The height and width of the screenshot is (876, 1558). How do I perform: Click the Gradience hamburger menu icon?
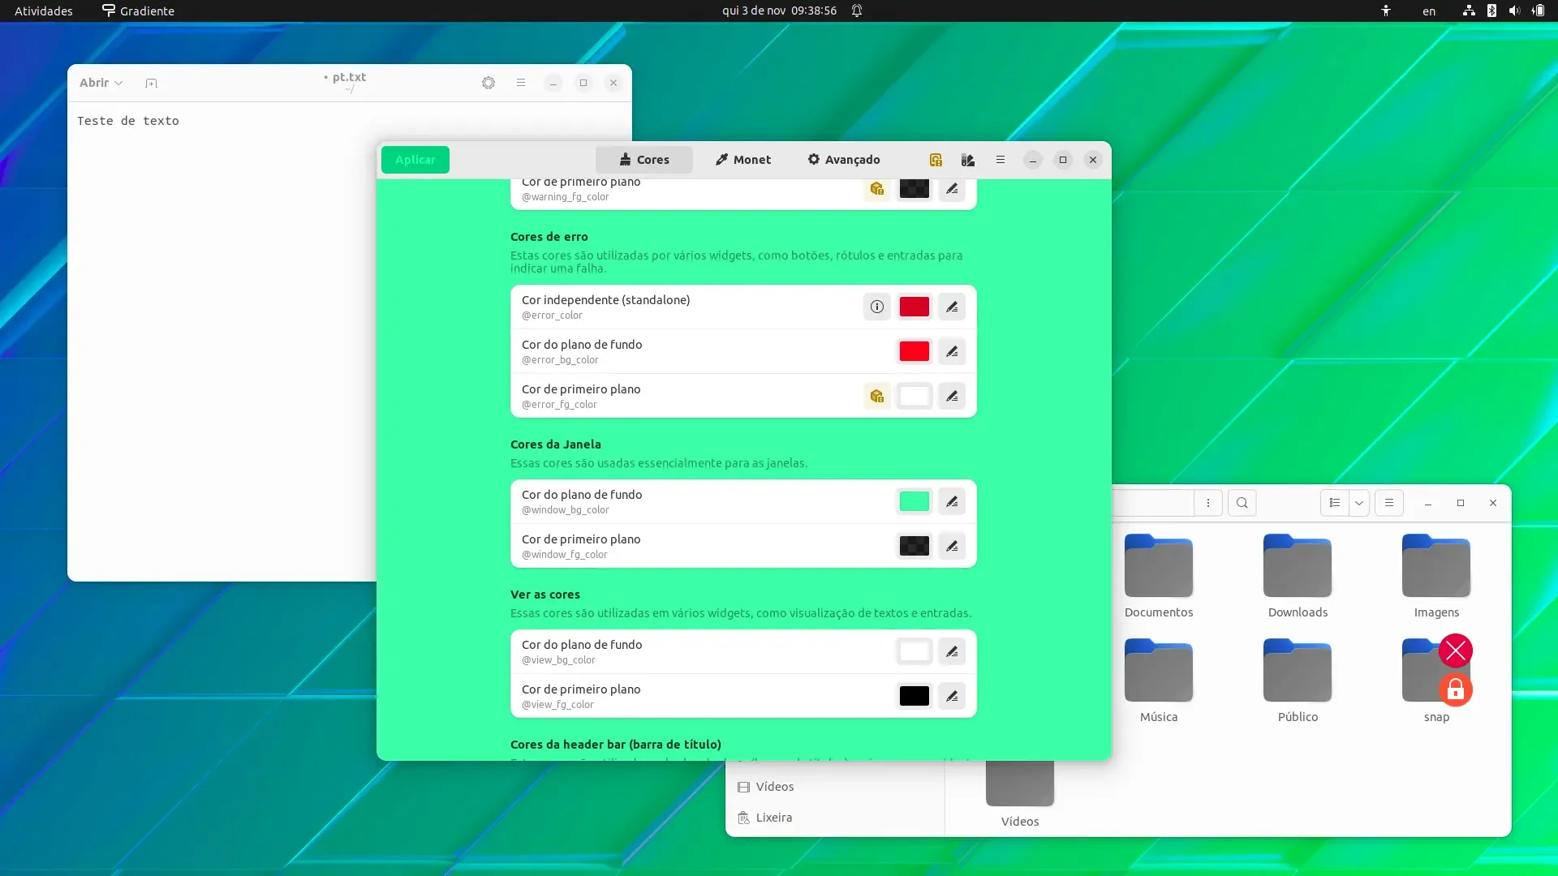click(1000, 160)
